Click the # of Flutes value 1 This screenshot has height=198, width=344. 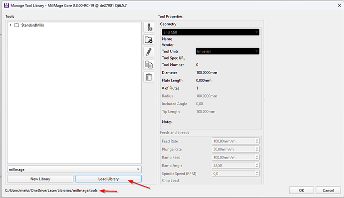197,88
